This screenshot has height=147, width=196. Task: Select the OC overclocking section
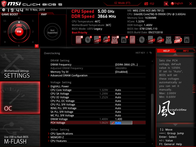coord(20,98)
